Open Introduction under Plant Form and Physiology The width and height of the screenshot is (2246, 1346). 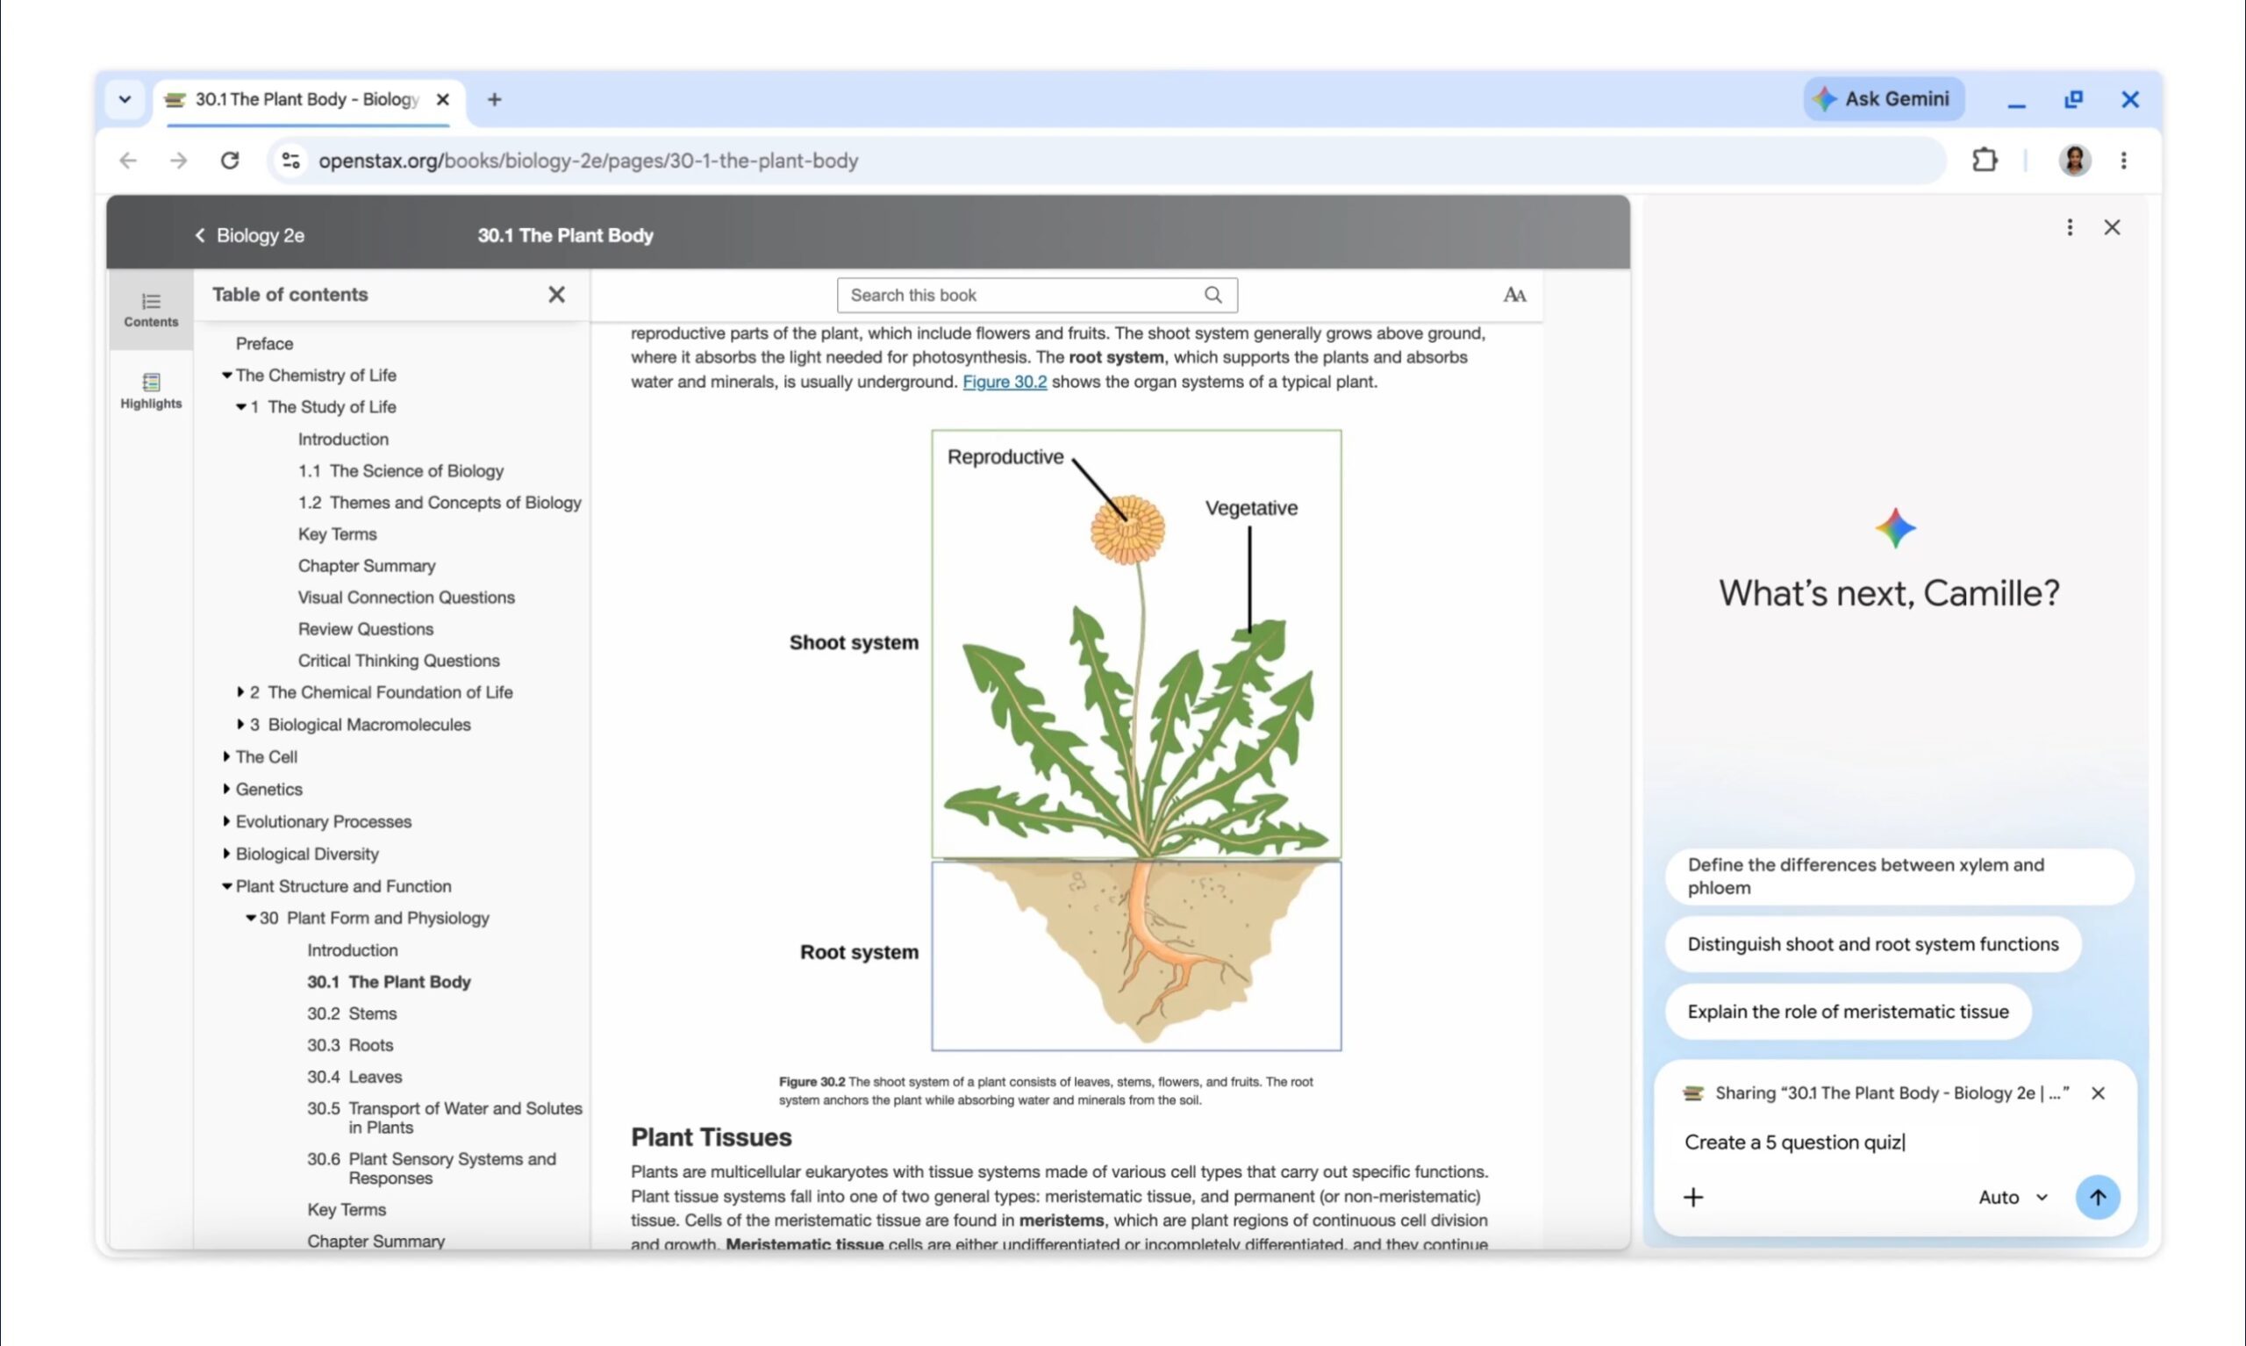pyautogui.click(x=352, y=949)
